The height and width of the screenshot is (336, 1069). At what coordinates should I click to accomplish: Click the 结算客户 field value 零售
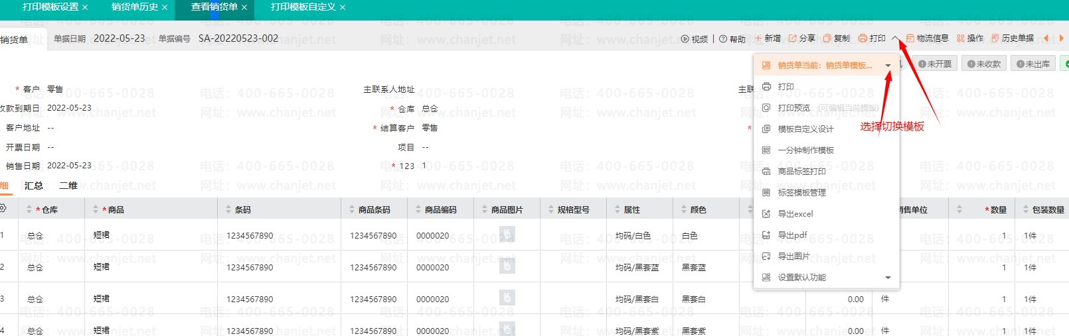coord(430,128)
